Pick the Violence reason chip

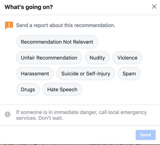(127, 58)
